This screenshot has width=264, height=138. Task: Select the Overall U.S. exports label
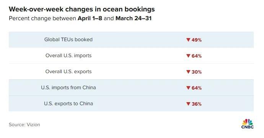click(x=68, y=72)
